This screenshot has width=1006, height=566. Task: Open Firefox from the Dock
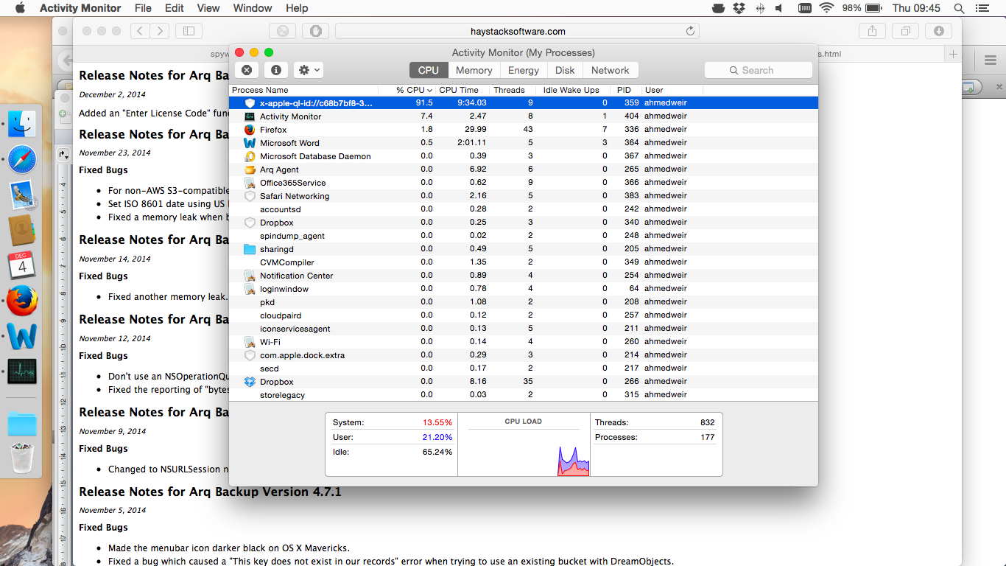23,301
